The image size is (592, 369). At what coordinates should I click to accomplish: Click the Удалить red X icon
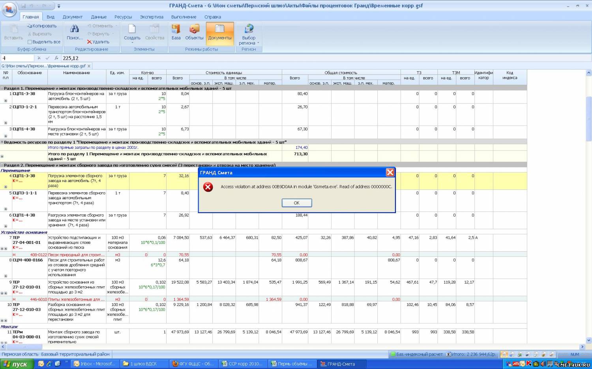click(90, 42)
